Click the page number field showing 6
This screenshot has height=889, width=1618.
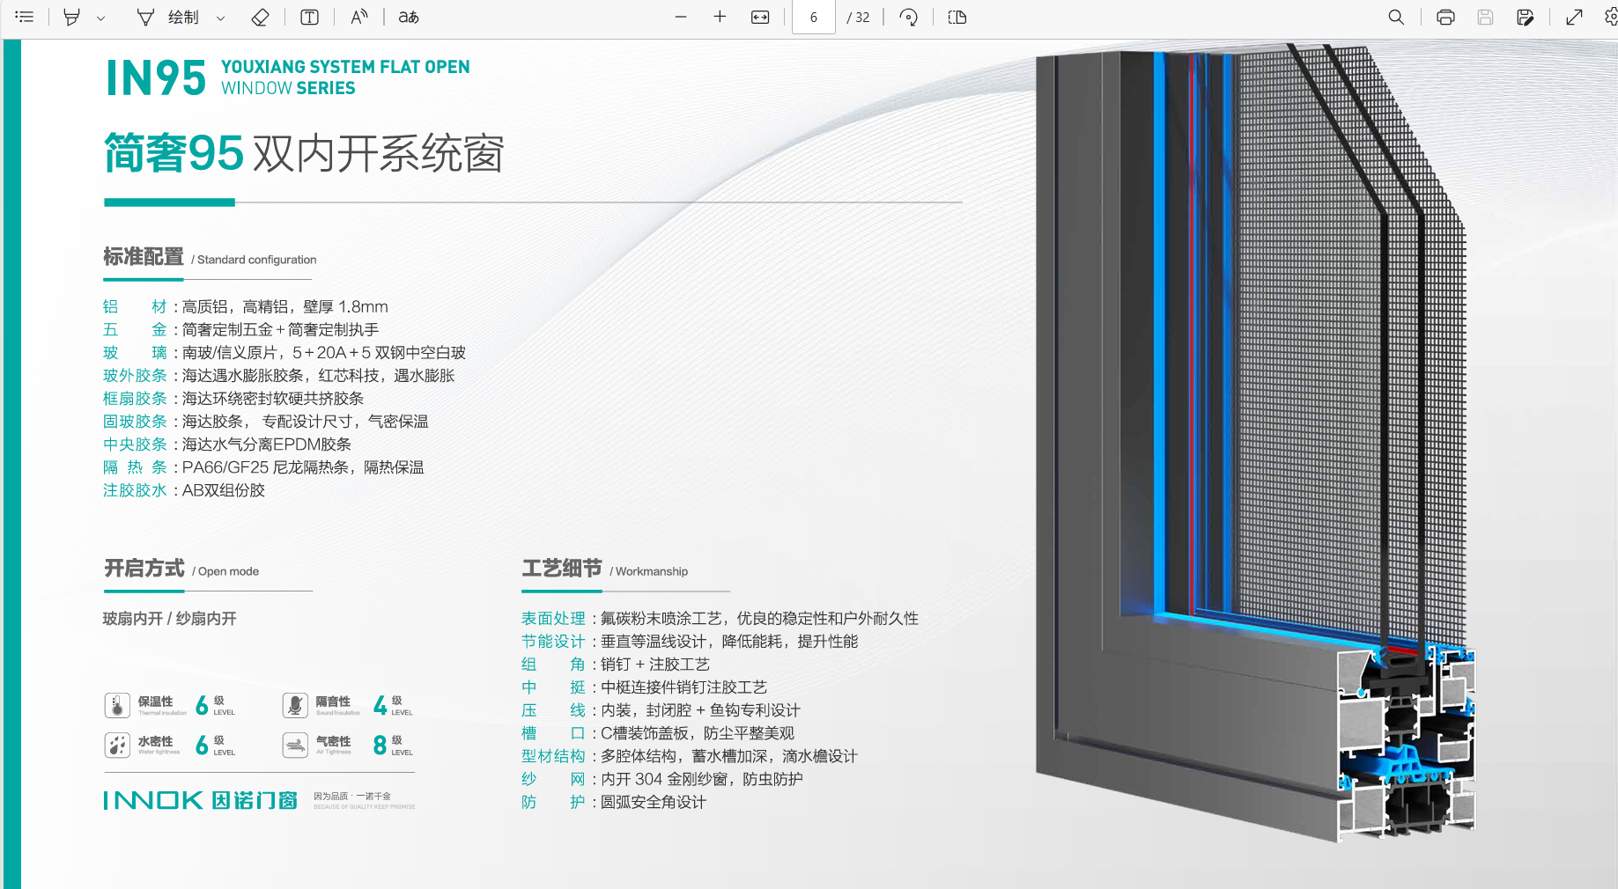click(x=814, y=17)
